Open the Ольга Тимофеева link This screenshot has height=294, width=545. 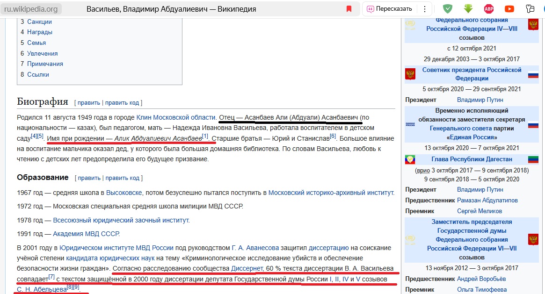(x=482, y=289)
